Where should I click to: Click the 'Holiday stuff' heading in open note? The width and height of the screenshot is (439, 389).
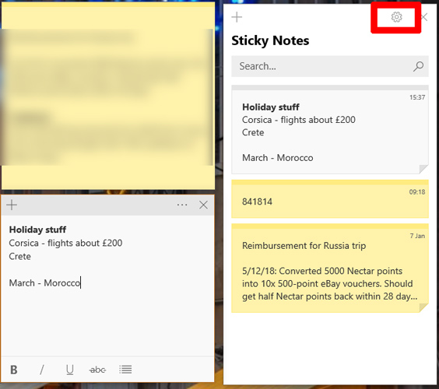(x=37, y=230)
